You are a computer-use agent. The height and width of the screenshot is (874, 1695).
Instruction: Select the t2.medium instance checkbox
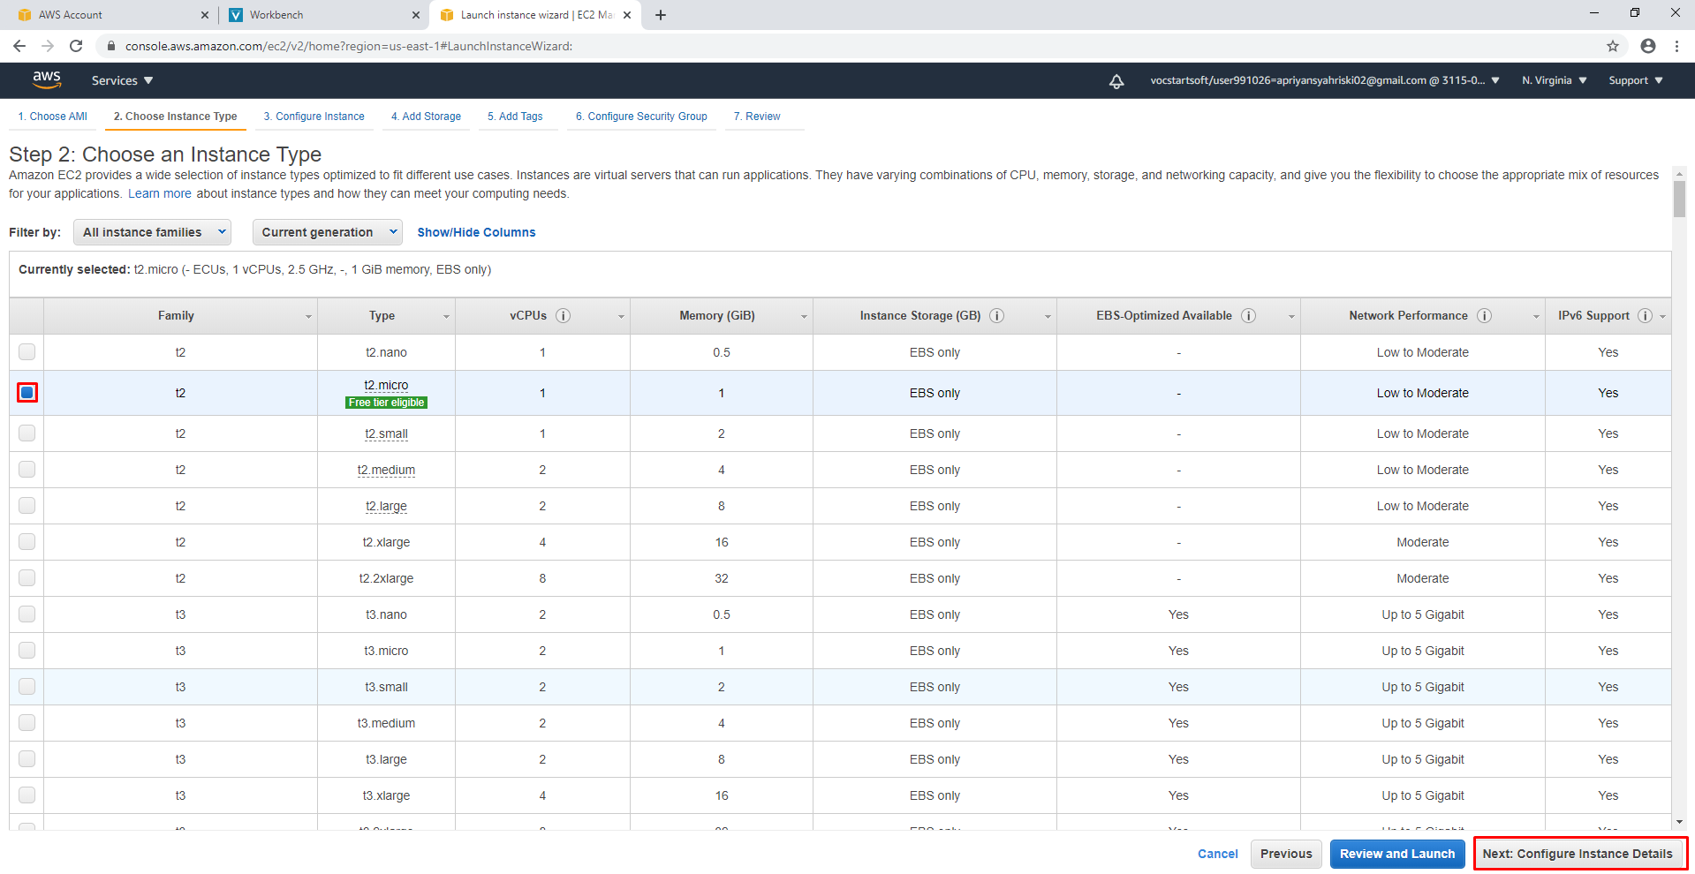click(x=27, y=470)
